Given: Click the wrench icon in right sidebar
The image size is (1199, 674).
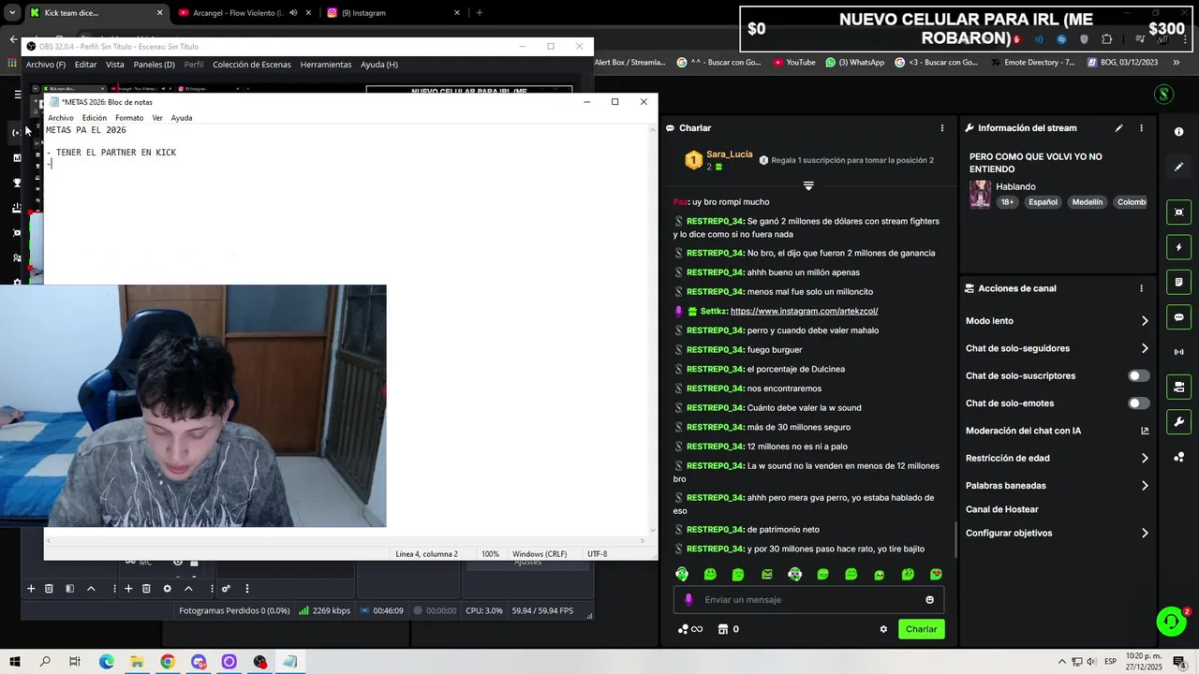Looking at the screenshot, I should pyautogui.click(x=1178, y=421).
